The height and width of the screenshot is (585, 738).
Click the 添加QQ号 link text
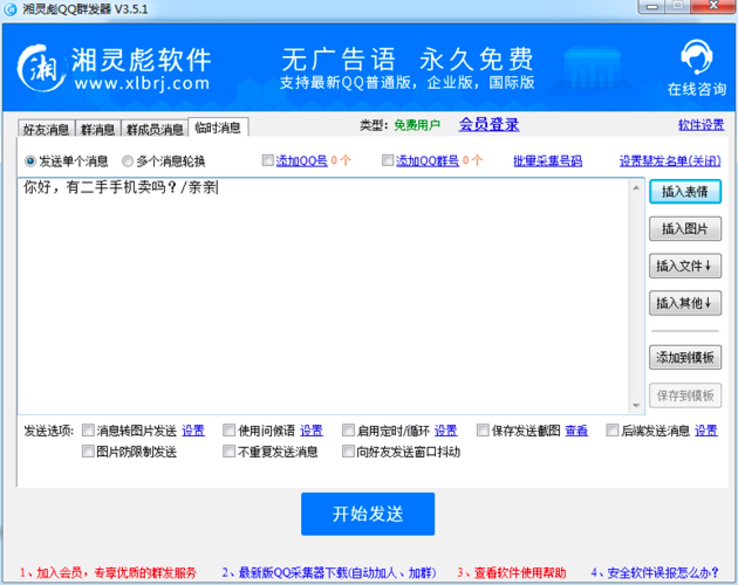point(302,160)
